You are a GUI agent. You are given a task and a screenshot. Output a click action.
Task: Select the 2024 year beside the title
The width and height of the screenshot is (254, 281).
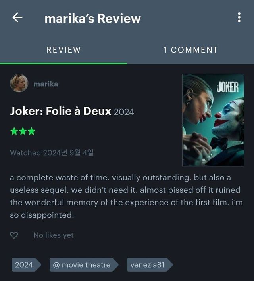(x=124, y=112)
